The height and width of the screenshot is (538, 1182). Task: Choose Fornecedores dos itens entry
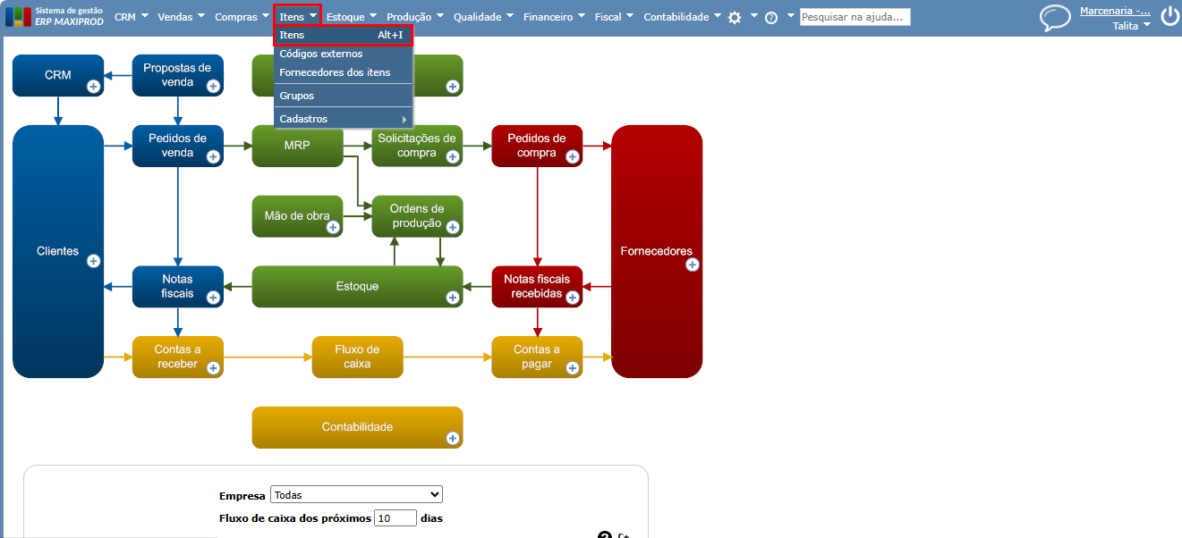tap(343, 72)
